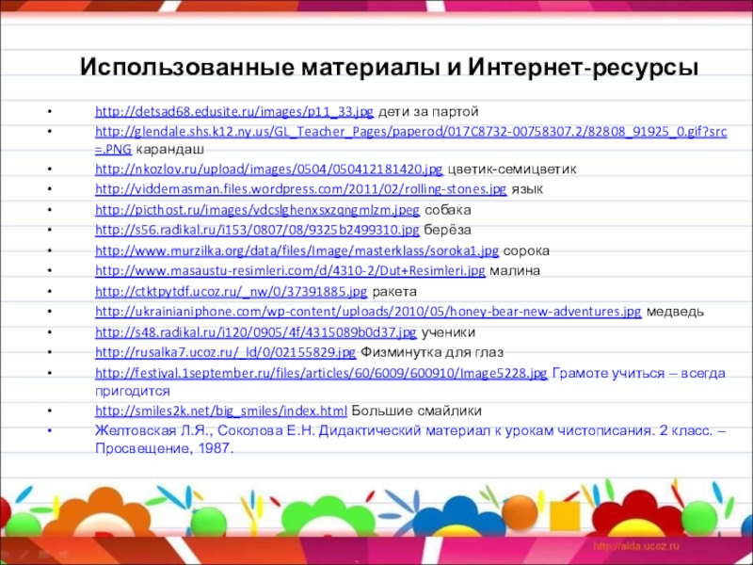Screen dimensions: 753x565
Task: Click the word 'берёза'
Action: (448, 230)
